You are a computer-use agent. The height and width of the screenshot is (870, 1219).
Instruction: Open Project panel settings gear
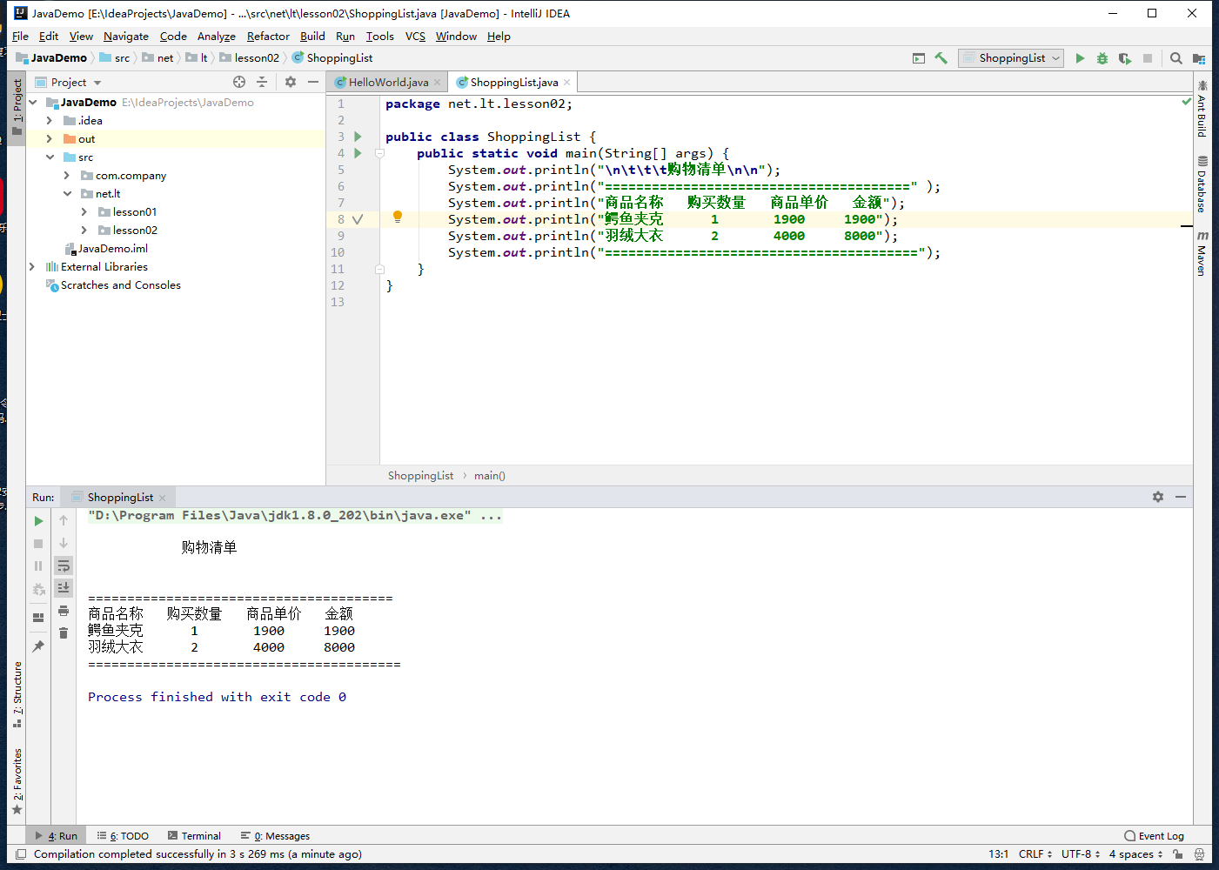coord(291,82)
